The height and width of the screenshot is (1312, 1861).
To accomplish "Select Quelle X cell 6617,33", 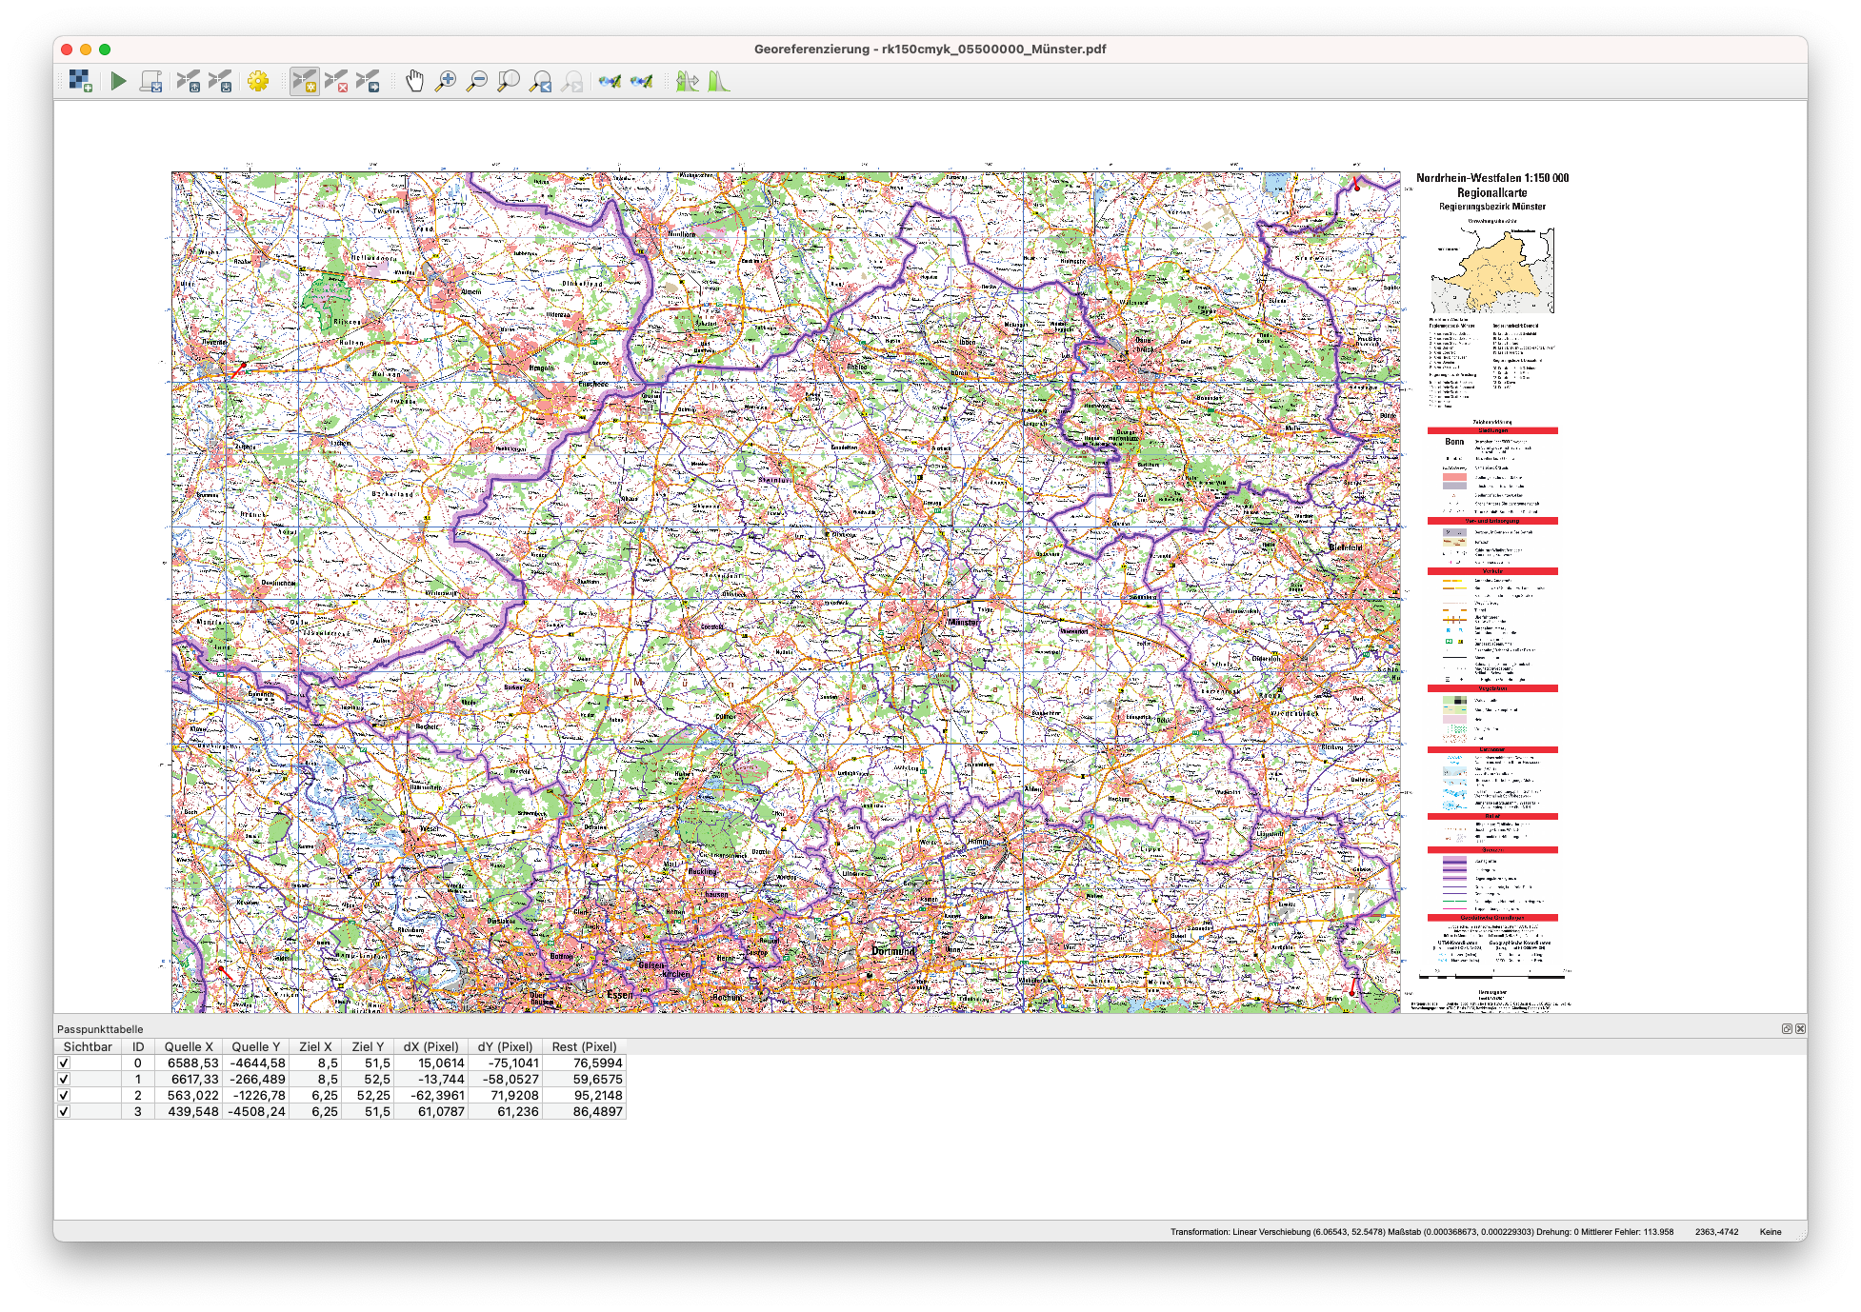I will pyautogui.click(x=189, y=1079).
